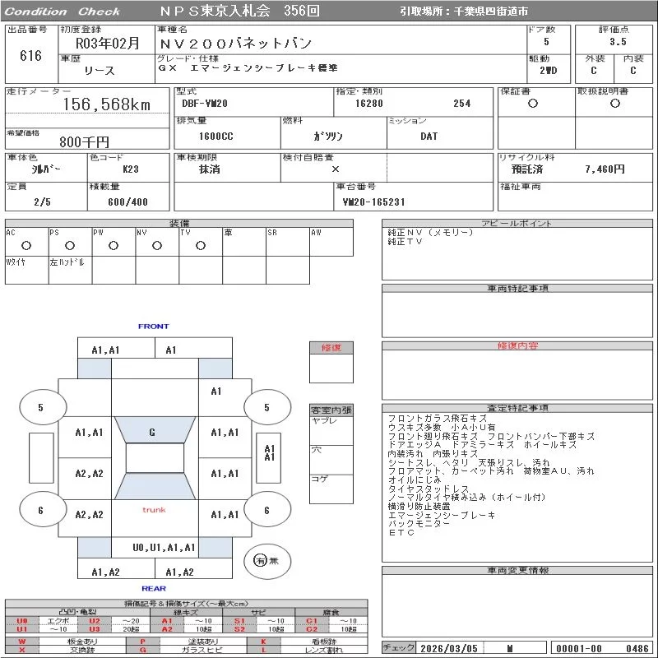This screenshot has width=658, height=658.
Task: Click the 外装 exterior grade C
Action: click(x=593, y=71)
